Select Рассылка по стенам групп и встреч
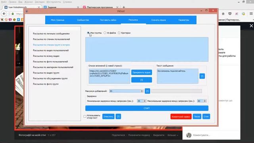The height and width of the screenshot is (143, 254). point(51,45)
